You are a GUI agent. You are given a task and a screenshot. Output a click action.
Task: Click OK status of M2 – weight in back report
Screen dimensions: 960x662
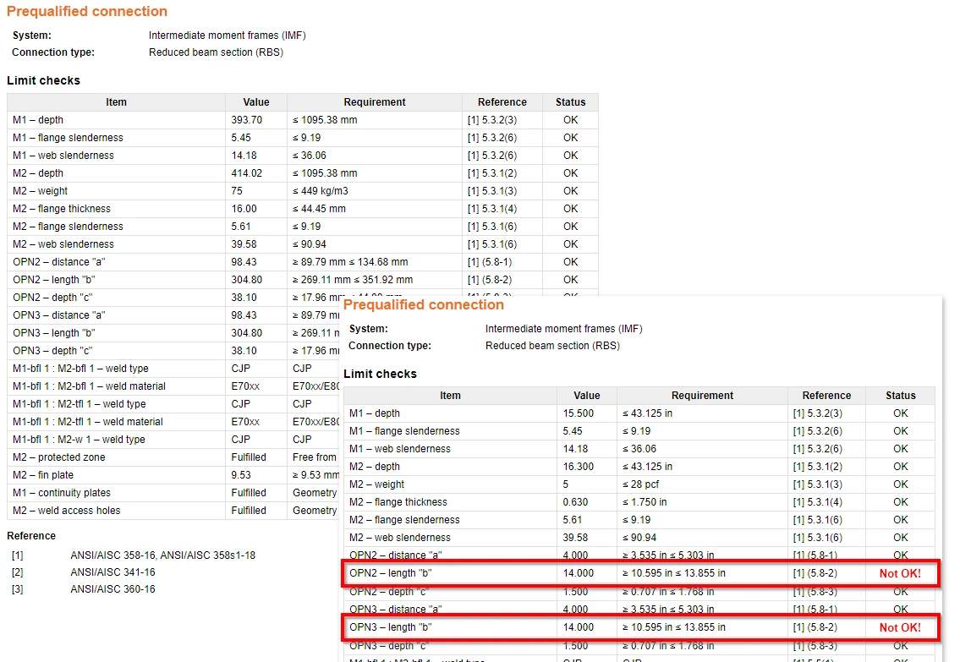pyautogui.click(x=571, y=191)
